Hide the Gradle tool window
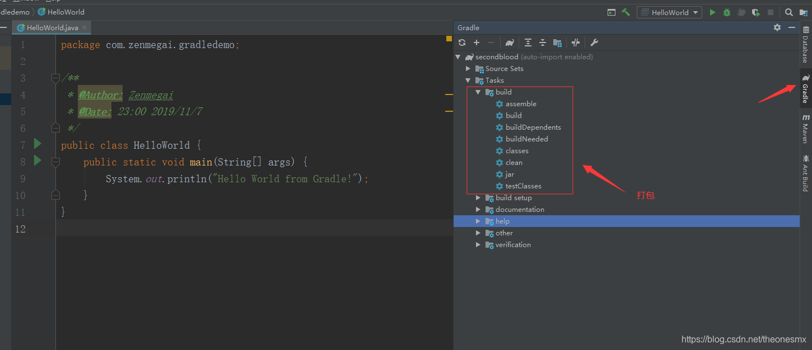 792,27
